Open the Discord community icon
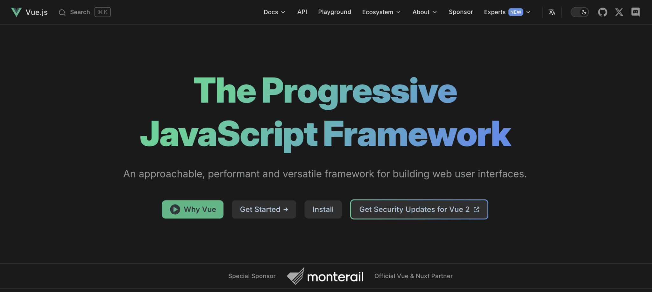 (x=636, y=12)
